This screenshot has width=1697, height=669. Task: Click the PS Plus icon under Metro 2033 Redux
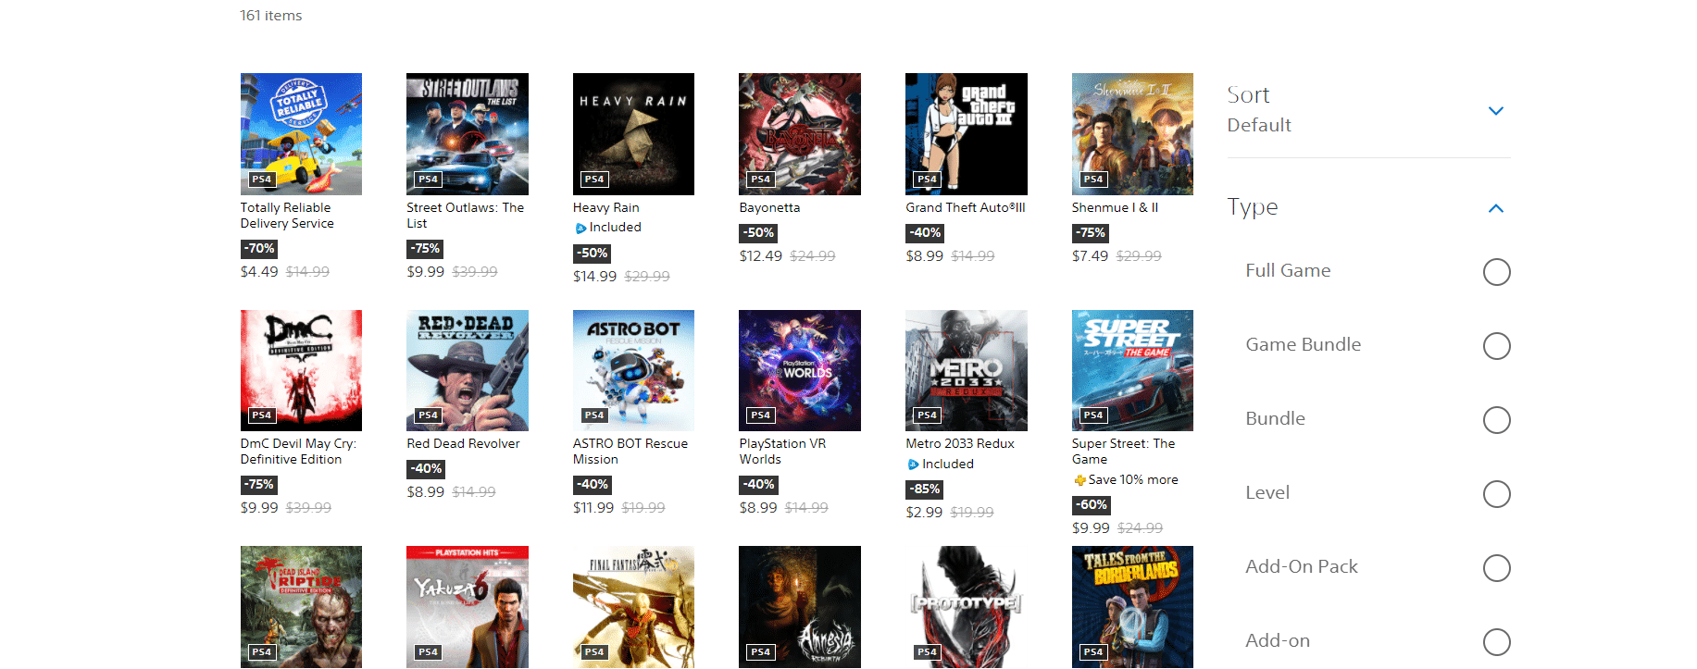[x=913, y=465]
